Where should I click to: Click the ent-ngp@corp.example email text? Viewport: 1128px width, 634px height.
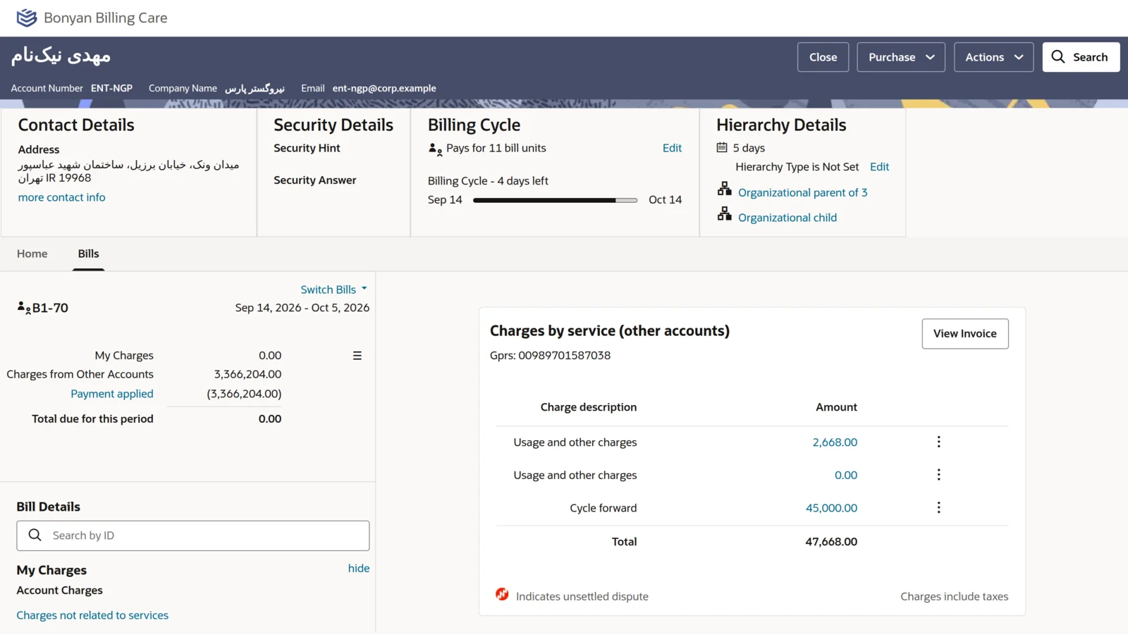[384, 89]
